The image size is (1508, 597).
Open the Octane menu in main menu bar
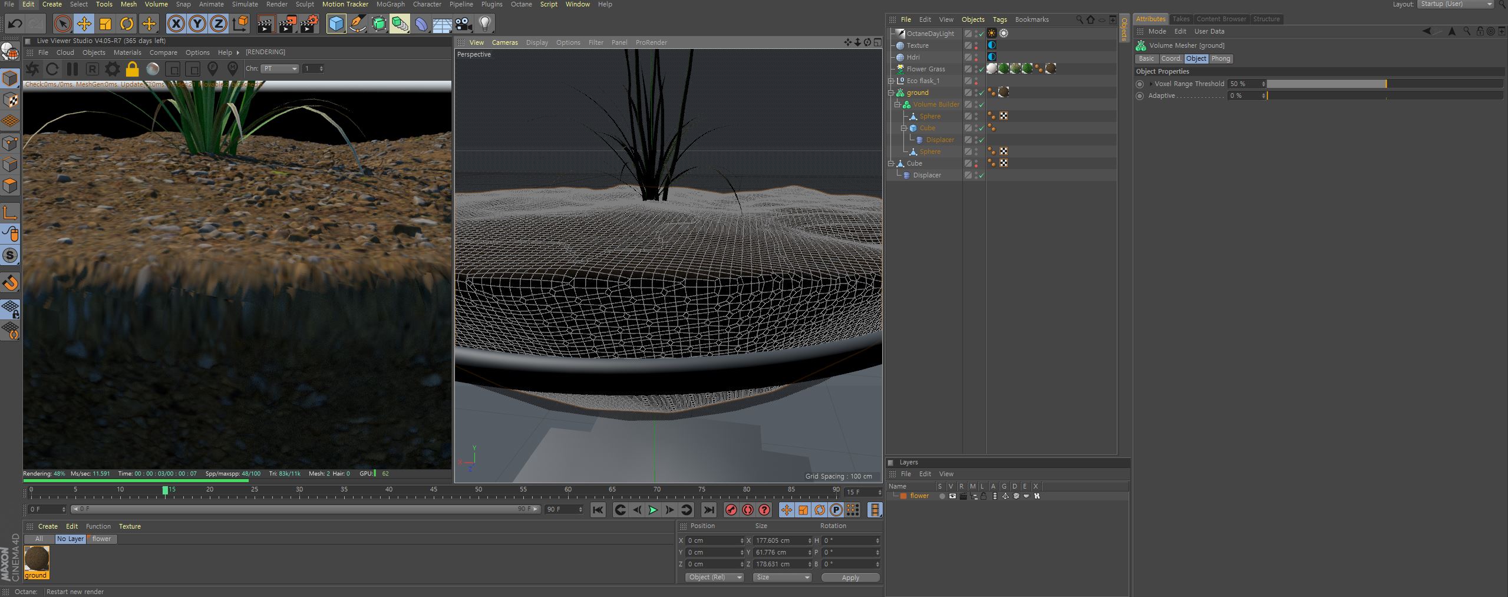[x=521, y=4]
